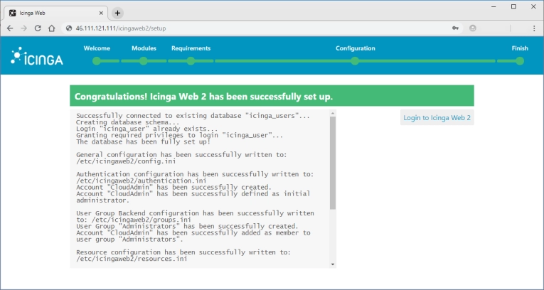This screenshot has height=290, width=544.
Task: Open the browser profile avatar icon
Action: [472, 28]
